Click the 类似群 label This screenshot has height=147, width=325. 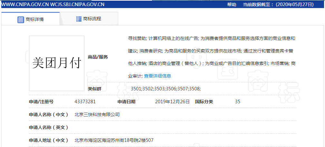tap(94, 89)
